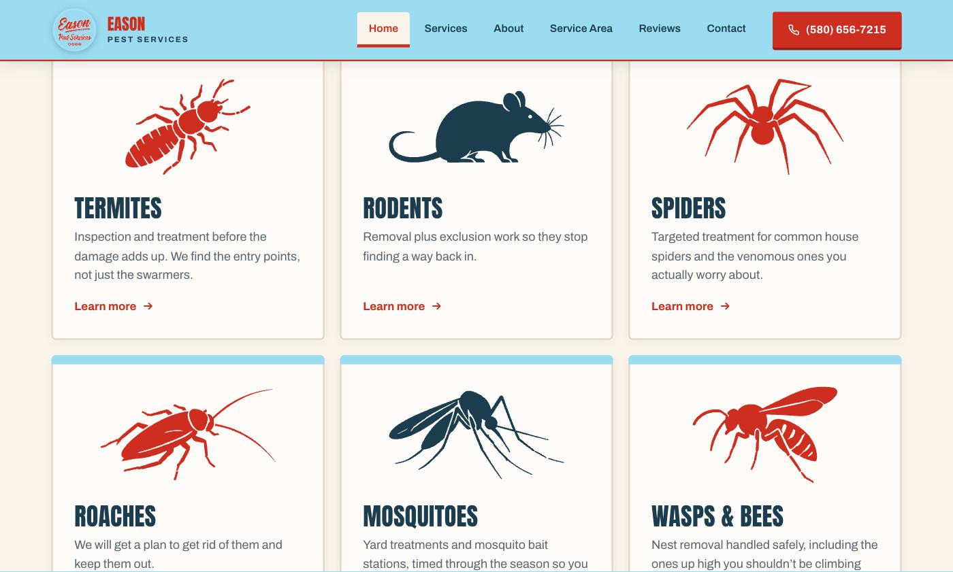Click the MOSQUITOES heading
This screenshot has height=572, width=953.
click(421, 516)
